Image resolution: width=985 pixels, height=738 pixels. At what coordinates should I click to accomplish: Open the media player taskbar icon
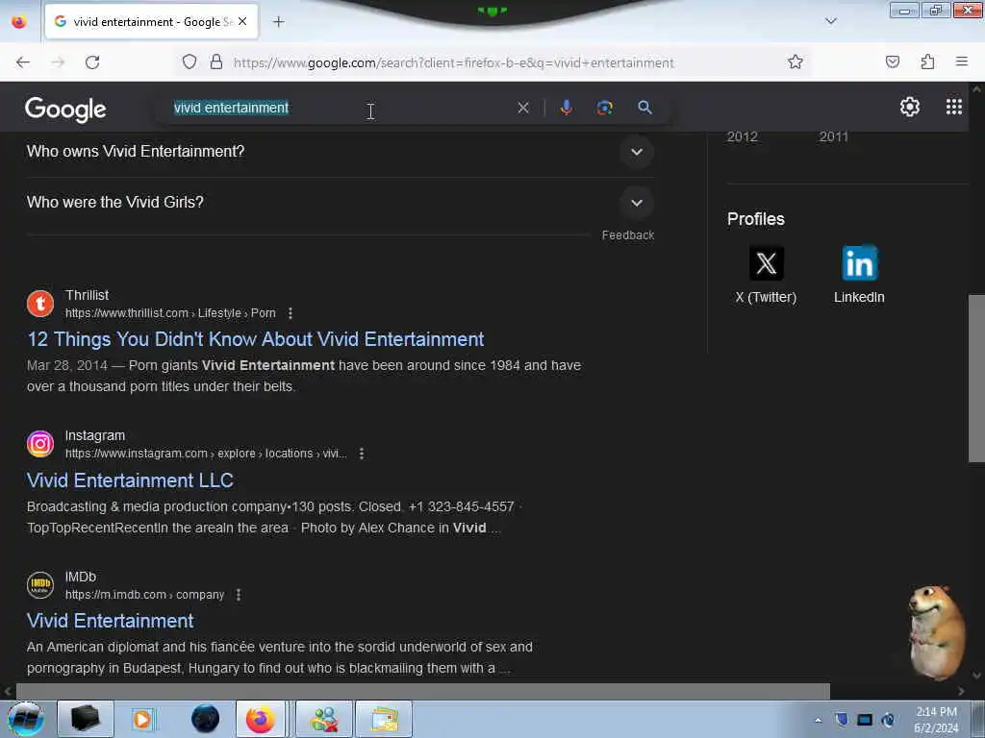[142, 719]
